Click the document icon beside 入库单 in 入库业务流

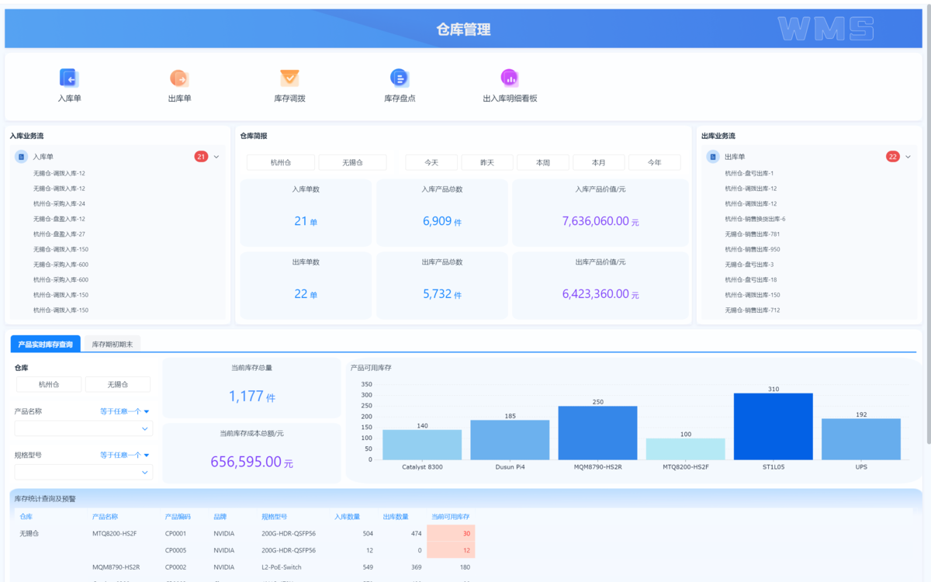tap(22, 157)
